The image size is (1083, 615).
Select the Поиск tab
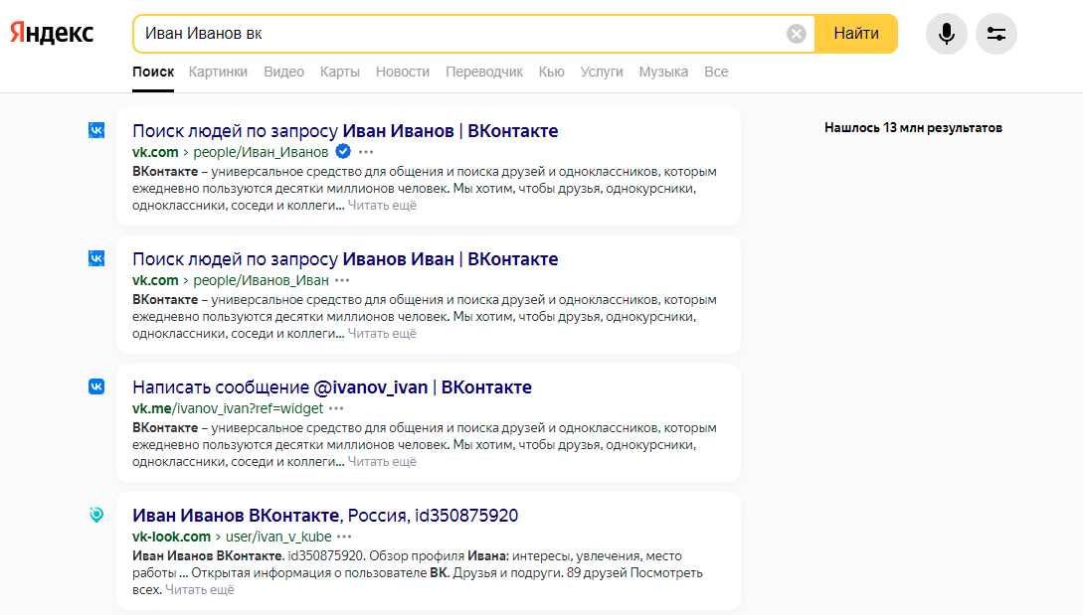pos(153,72)
